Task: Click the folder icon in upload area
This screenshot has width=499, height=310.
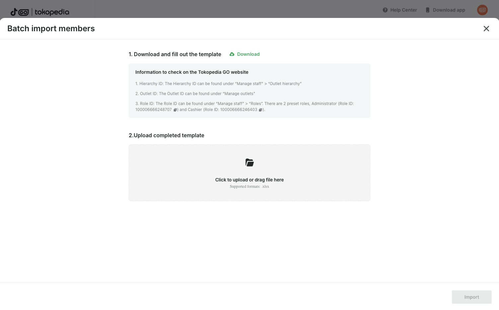Action: click(249, 162)
